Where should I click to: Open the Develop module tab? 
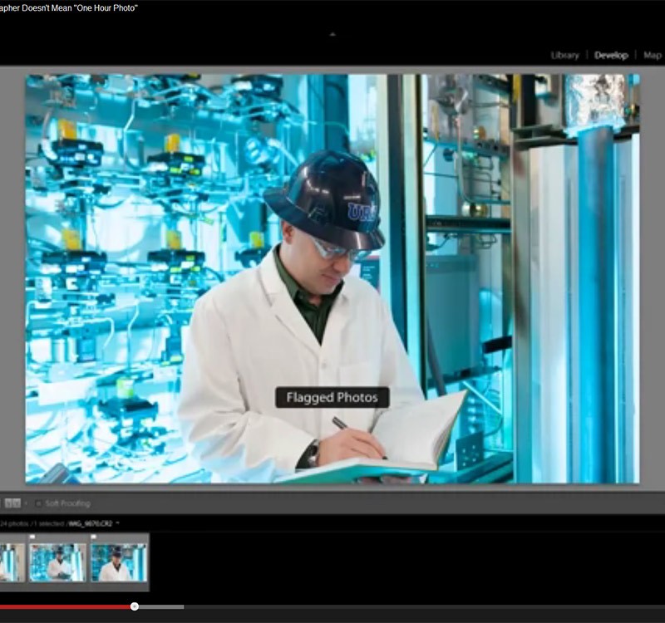pyautogui.click(x=611, y=56)
